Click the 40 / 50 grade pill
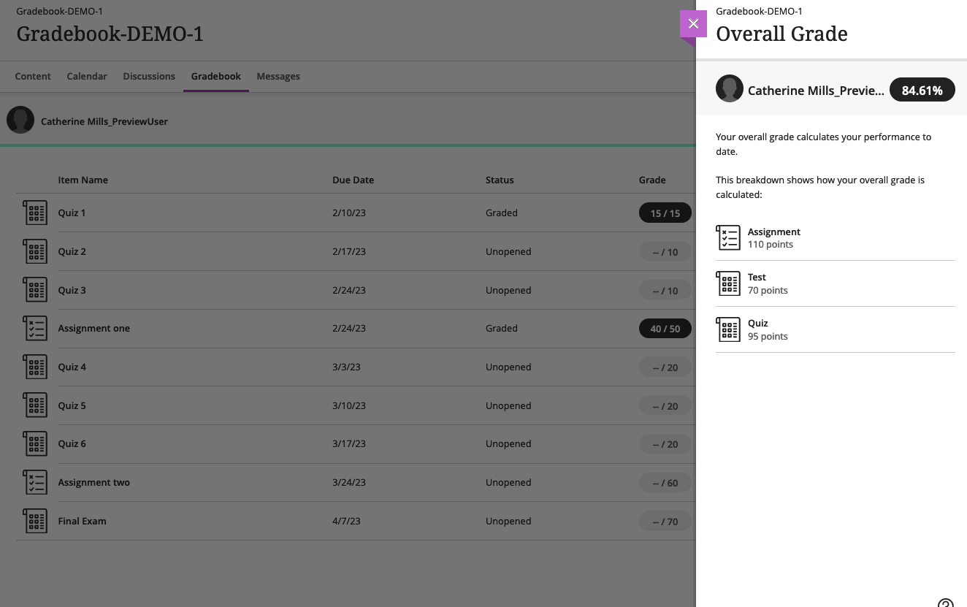The width and height of the screenshot is (967, 607). [665, 329]
